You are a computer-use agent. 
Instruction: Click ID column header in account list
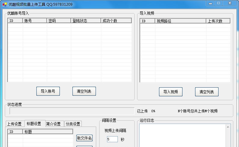(15, 21)
